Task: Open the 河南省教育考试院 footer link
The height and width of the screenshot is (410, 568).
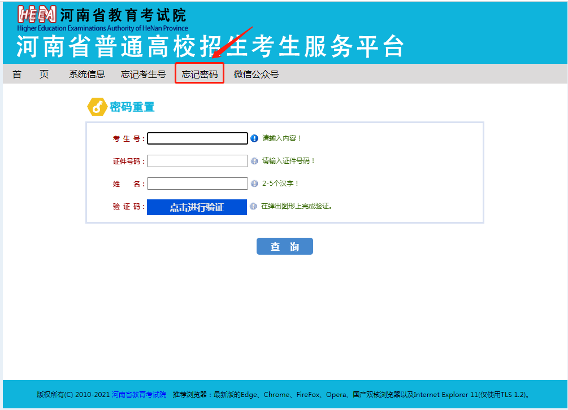Action: pos(139,394)
